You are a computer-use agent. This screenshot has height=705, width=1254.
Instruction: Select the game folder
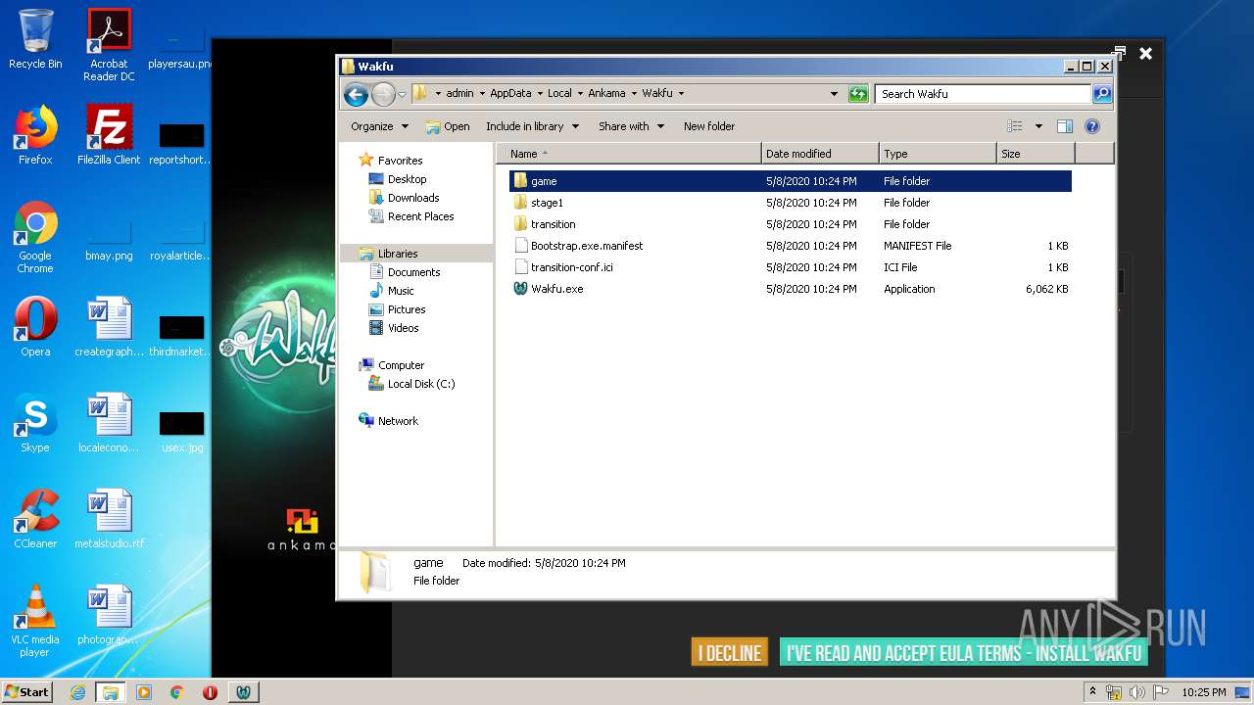[x=790, y=181]
